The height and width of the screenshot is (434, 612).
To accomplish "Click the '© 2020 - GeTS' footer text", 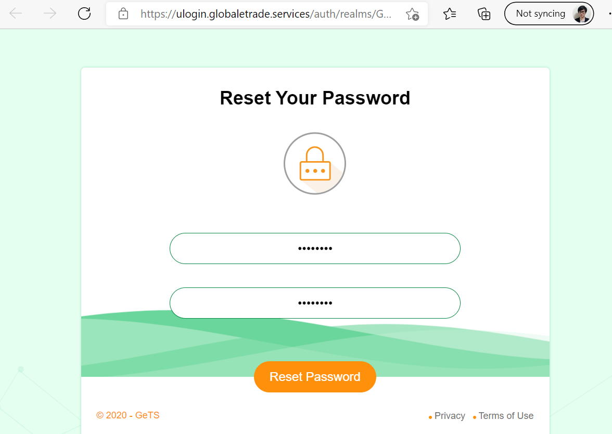I will 128,415.
